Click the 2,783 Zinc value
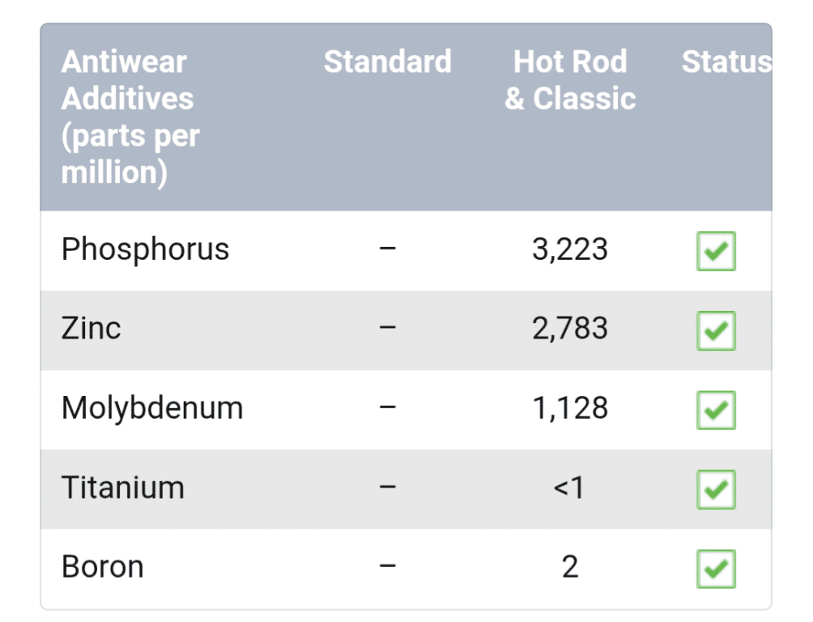 (569, 329)
